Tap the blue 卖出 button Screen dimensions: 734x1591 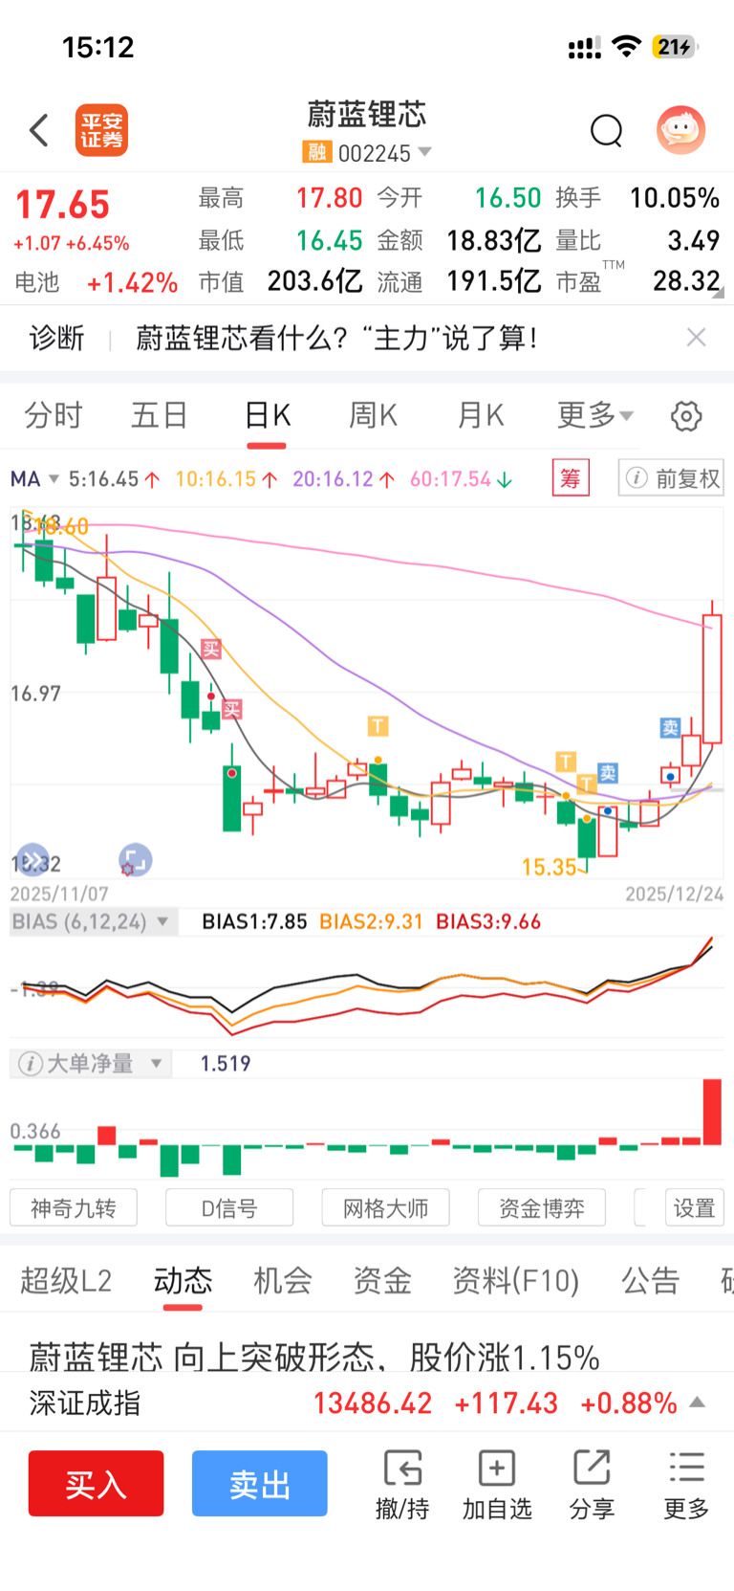click(x=260, y=1483)
